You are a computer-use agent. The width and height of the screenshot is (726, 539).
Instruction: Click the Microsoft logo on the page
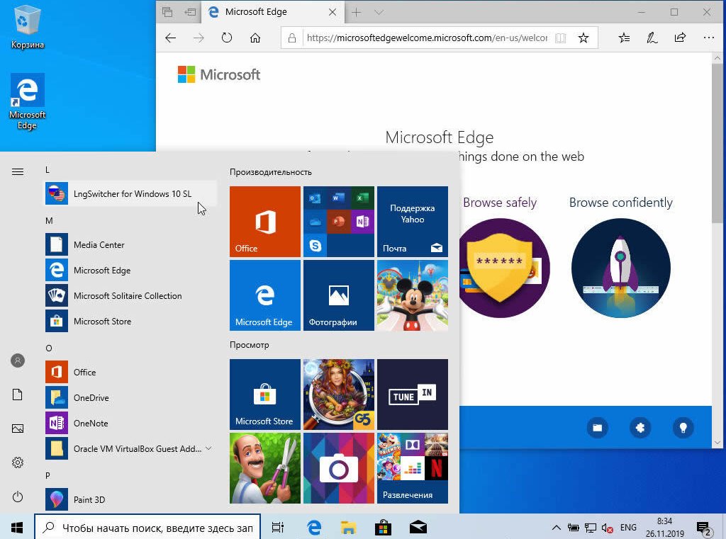click(218, 74)
